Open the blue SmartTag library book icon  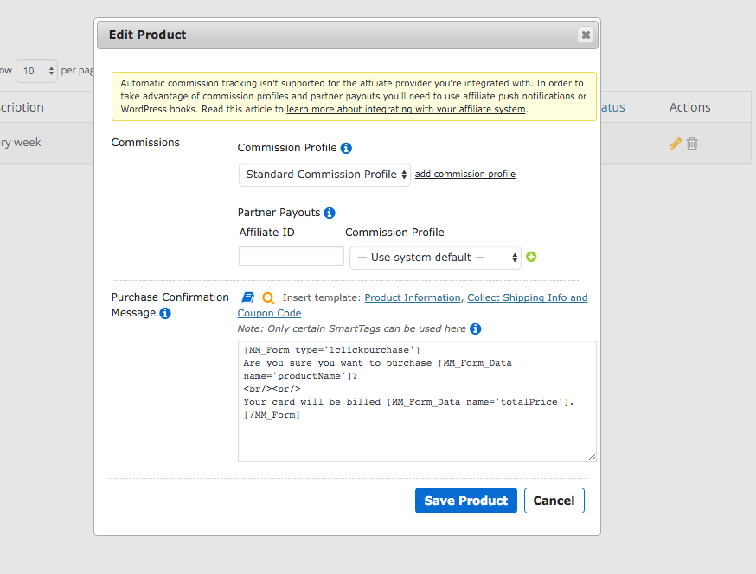[248, 298]
